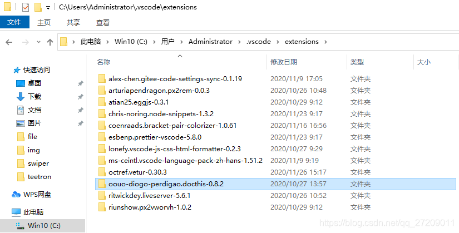Click folder icon of oouo-diogo-perdigao.docthis-0.8.2
The width and height of the screenshot is (459, 233).
(102, 184)
